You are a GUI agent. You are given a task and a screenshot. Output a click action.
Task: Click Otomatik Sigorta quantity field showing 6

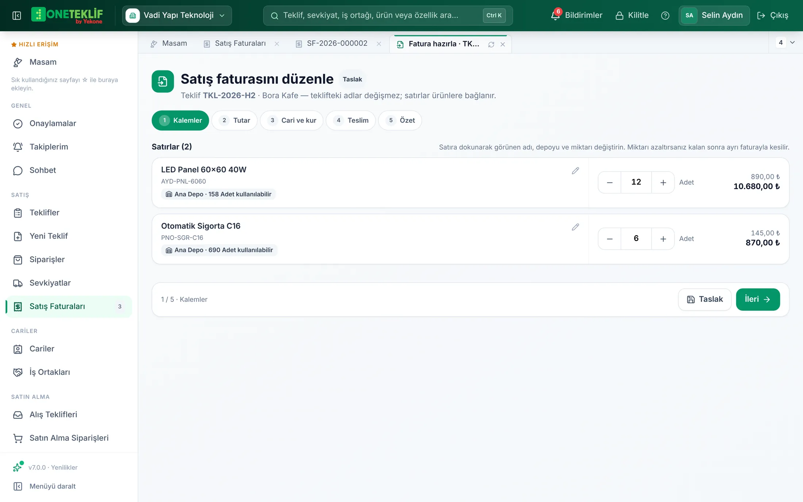pyautogui.click(x=636, y=239)
